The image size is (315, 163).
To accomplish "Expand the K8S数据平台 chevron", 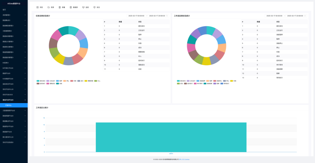I will pos(25,79).
